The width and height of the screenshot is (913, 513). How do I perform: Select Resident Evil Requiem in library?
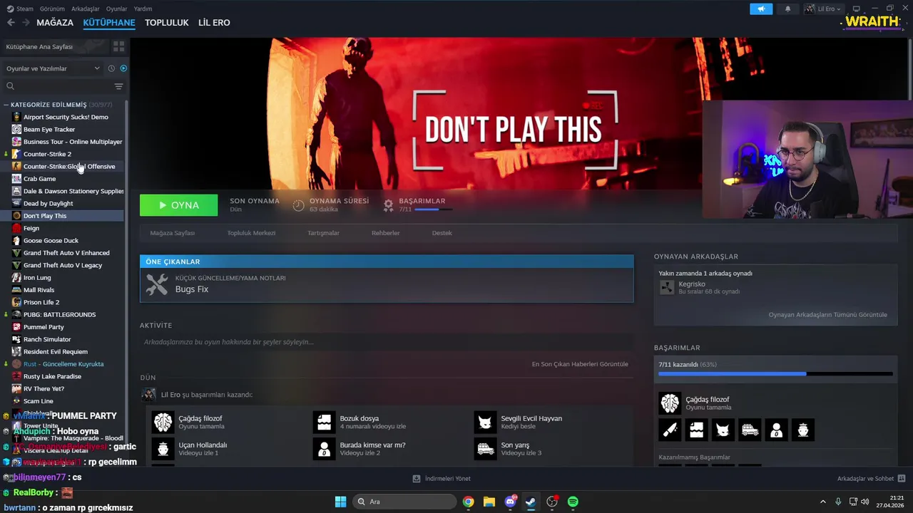[x=56, y=352]
